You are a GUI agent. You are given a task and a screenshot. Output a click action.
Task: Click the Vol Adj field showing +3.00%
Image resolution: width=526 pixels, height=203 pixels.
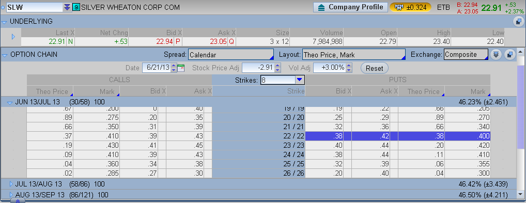(x=330, y=68)
